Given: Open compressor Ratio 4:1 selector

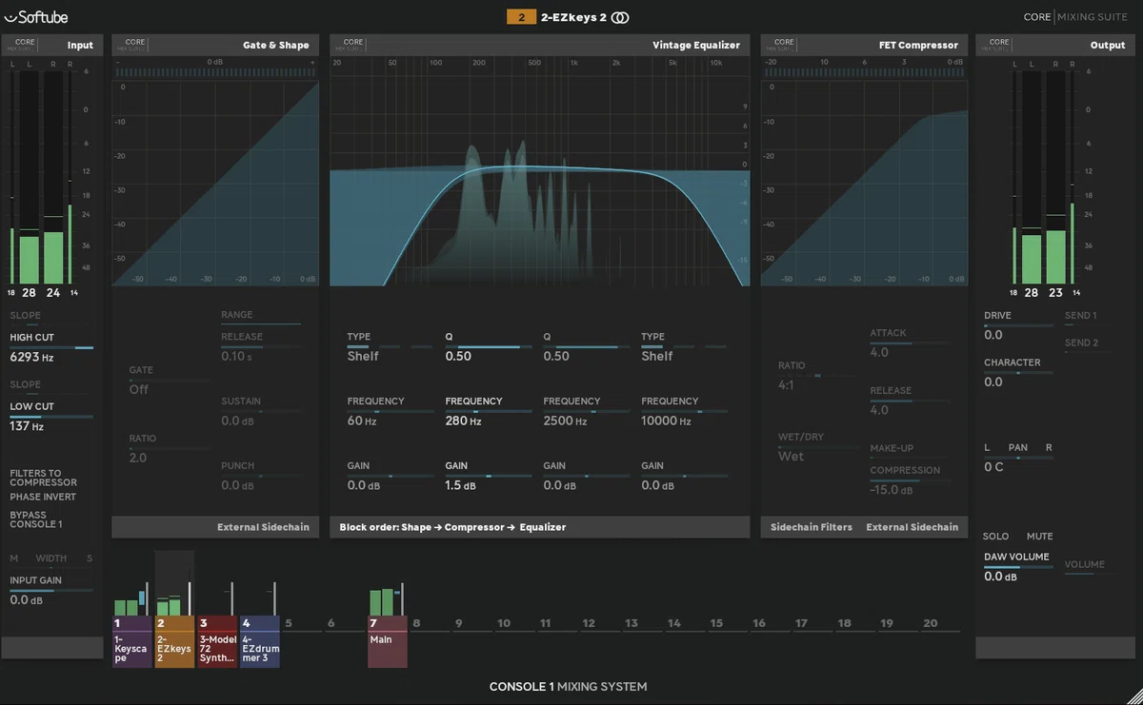Looking at the screenshot, I should click(787, 385).
